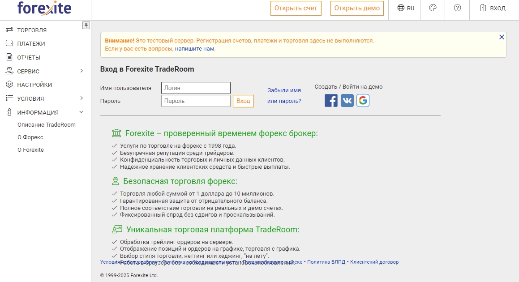
Task: Click the ОТЧЕТЫ document icon
Action: pyautogui.click(x=10, y=57)
